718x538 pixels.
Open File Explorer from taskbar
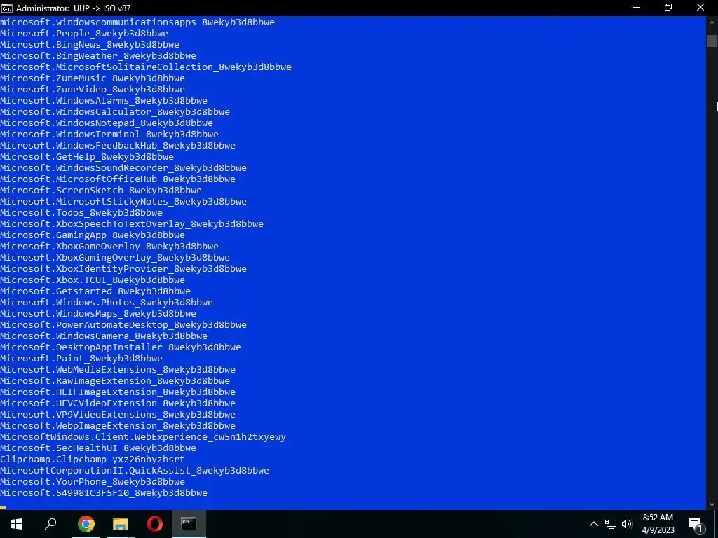[x=121, y=524]
